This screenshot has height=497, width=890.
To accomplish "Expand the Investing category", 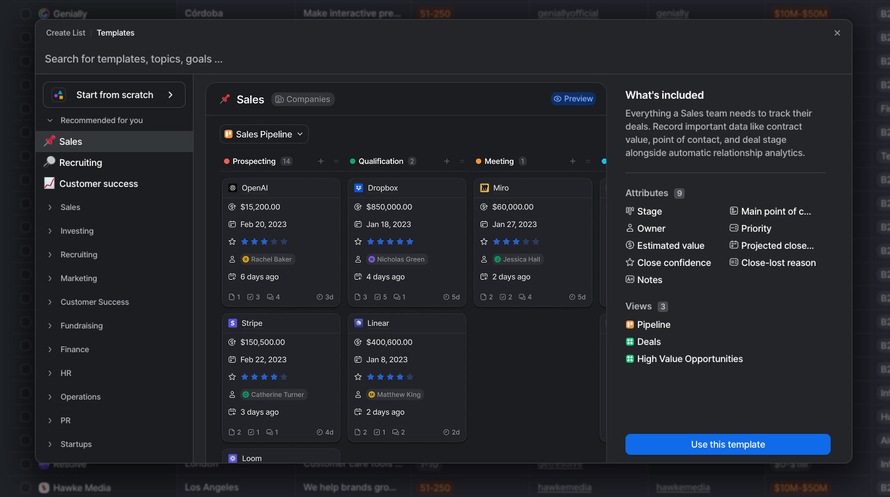I will coord(50,231).
